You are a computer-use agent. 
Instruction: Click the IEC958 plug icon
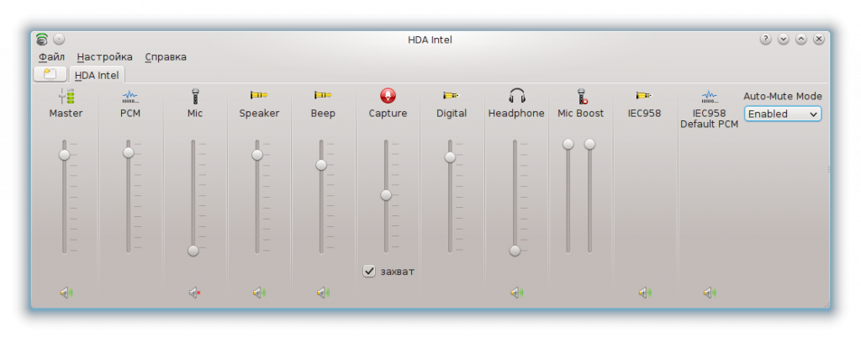(644, 96)
